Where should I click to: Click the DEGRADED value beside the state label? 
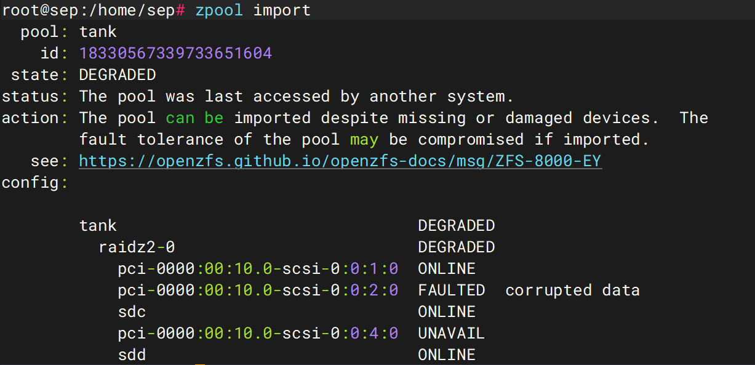[x=118, y=75]
